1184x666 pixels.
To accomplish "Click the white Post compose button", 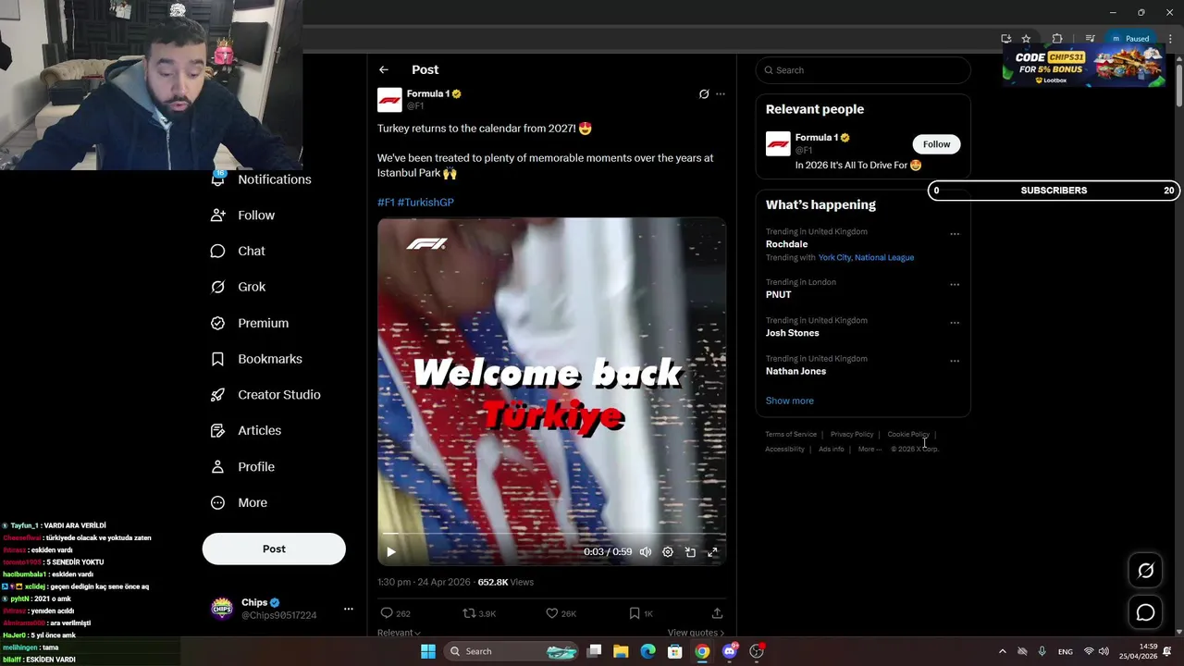I will [x=274, y=549].
